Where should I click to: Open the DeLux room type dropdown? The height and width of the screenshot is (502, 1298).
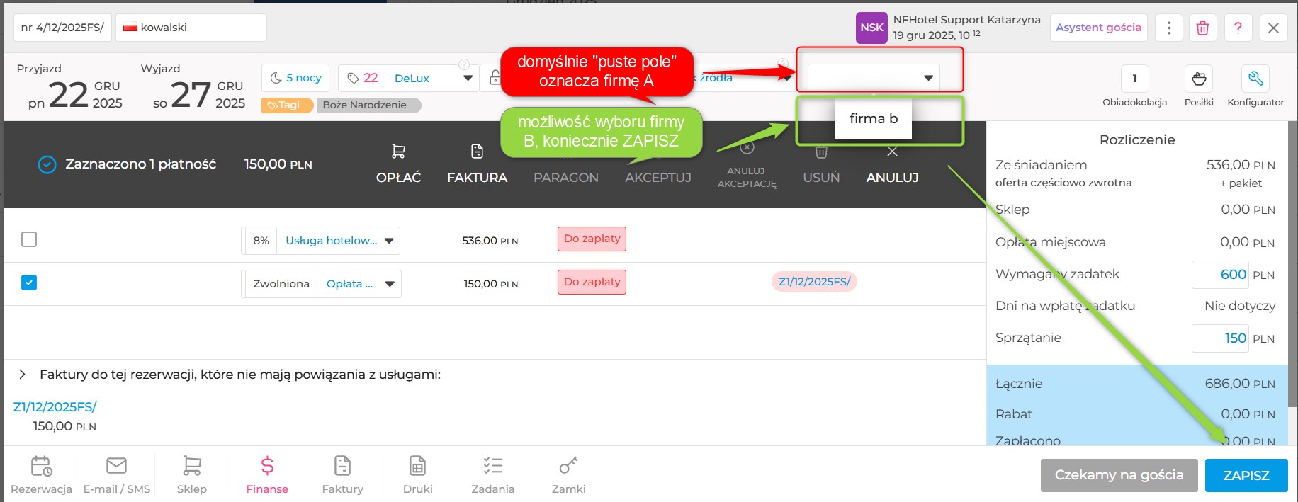tap(432, 78)
